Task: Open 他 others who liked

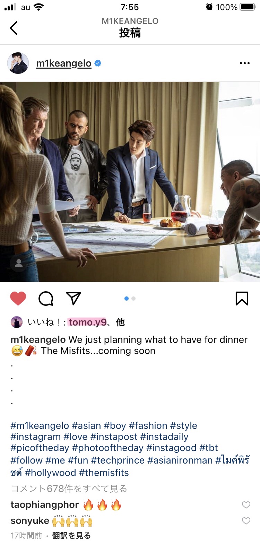Action: [120, 322]
